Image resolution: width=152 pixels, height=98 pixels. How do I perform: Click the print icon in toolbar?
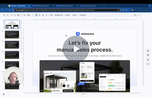pyautogui.click(x=18, y=15)
